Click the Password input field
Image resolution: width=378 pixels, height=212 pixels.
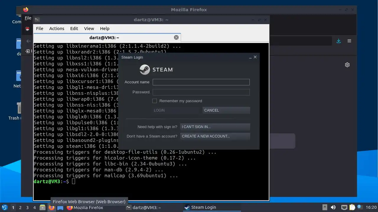point(201,92)
